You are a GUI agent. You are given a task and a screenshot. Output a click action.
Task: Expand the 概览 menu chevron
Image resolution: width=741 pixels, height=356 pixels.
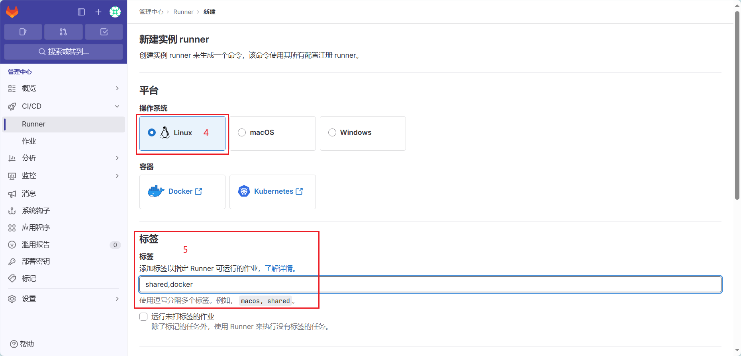[x=117, y=88]
